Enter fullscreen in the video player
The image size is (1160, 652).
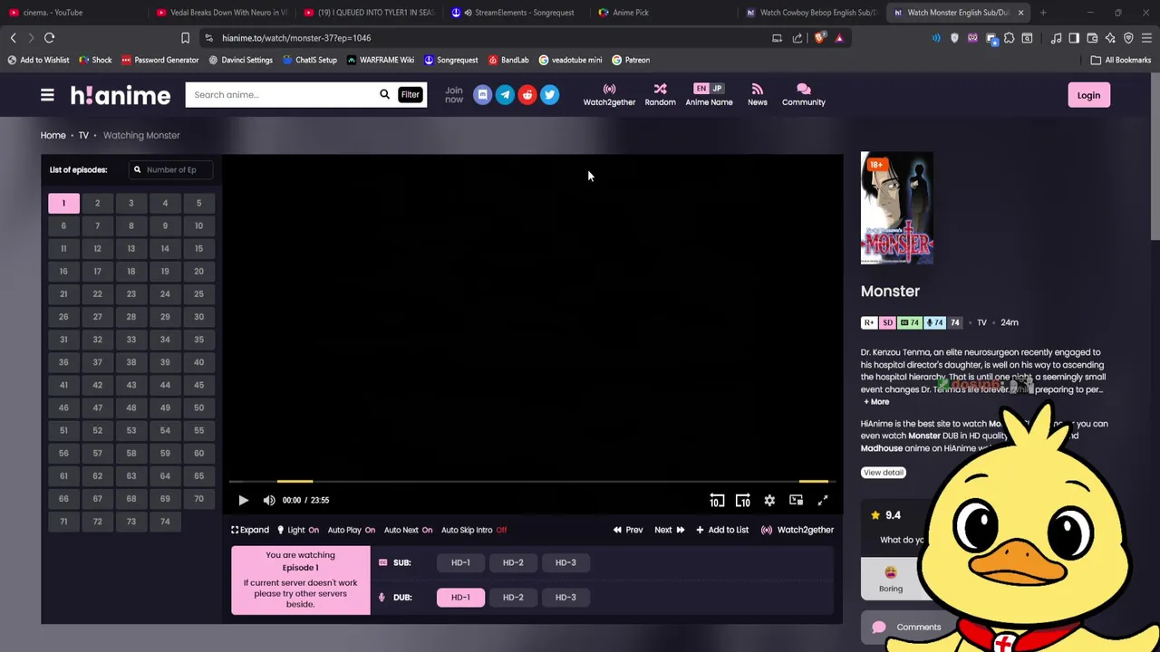[823, 500]
